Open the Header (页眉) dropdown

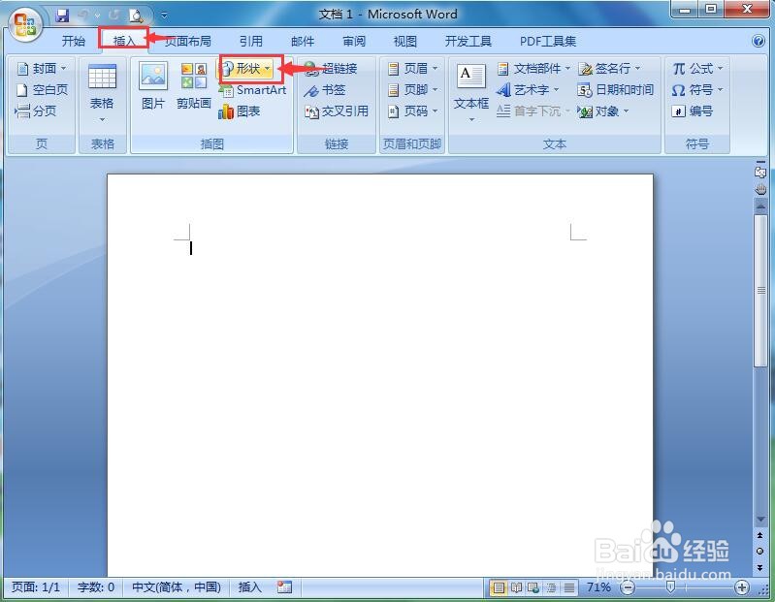pyautogui.click(x=412, y=68)
